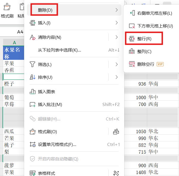Expand the 排序(U) submenu chevron
This screenshot has height=176, width=179.
tap(117, 77)
